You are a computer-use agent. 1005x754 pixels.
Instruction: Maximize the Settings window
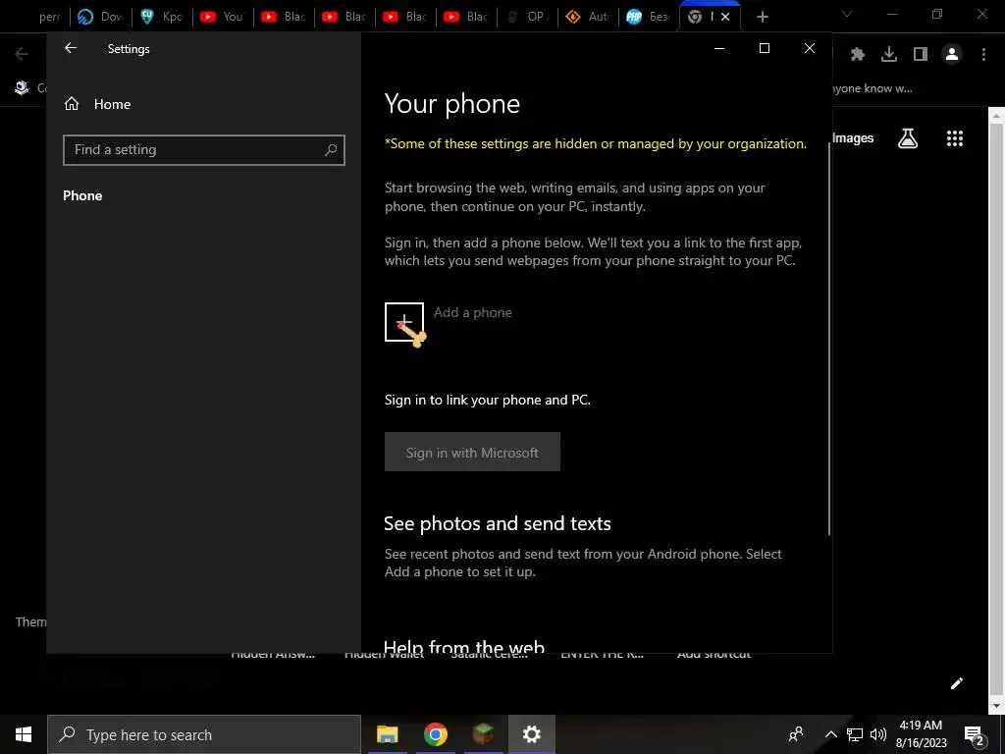tap(764, 48)
